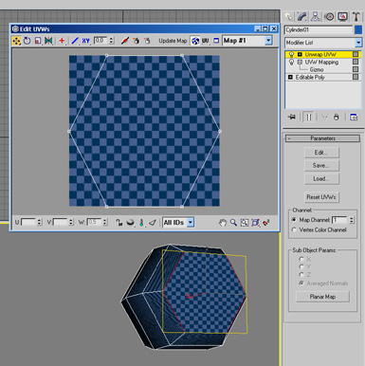Open the All IDs dropdown
The height and width of the screenshot is (366, 365).
pyautogui.click(x=191, y=223)
